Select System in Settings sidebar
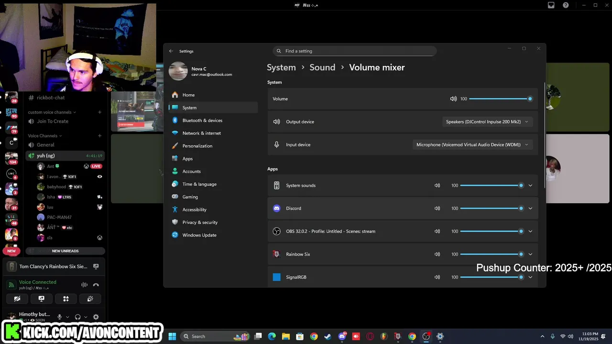This screenshot has width=612, height=344. click(x=213, y=107)
